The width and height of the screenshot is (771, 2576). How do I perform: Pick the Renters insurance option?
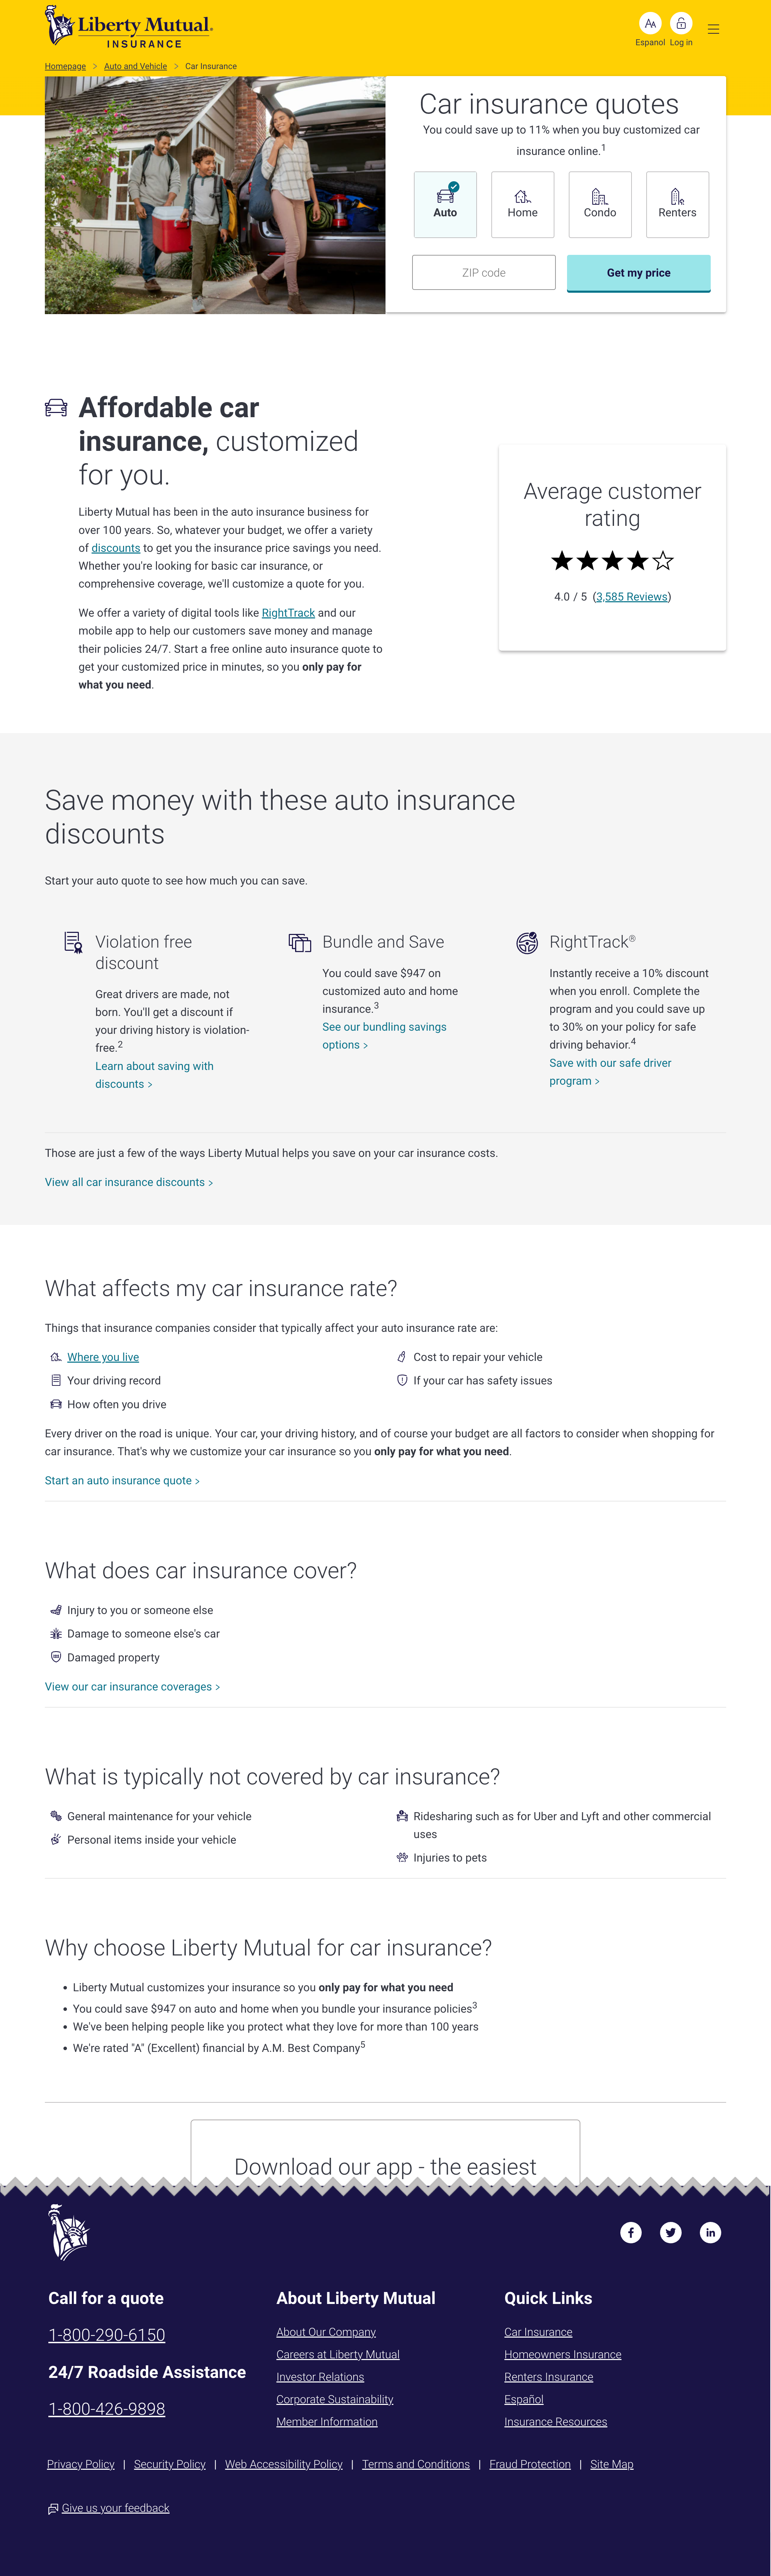coord(677,204)
